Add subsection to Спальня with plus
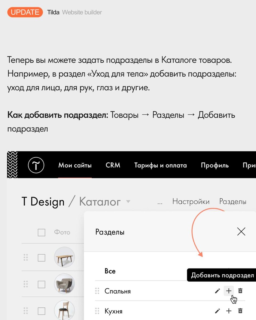Viewport: 256px width, 320px height. [229, 291]
